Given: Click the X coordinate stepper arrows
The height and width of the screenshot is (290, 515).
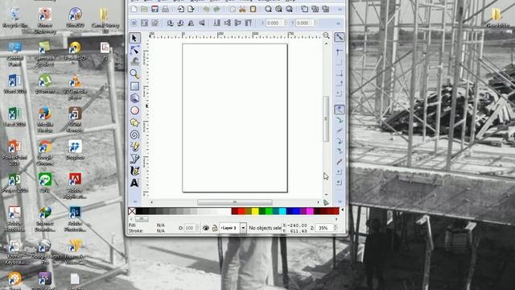Looking at the screenshot, I should pyautogui.click(x=286, y=23).
